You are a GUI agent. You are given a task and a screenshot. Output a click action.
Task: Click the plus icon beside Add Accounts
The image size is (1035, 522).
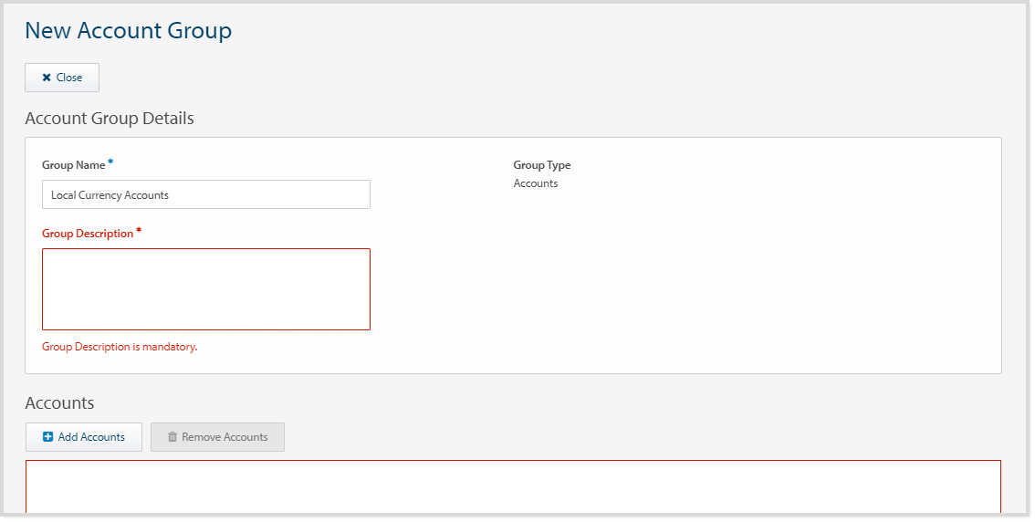pyautogui.click(x=48, y=437)
